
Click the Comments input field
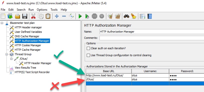coord(152,38)
